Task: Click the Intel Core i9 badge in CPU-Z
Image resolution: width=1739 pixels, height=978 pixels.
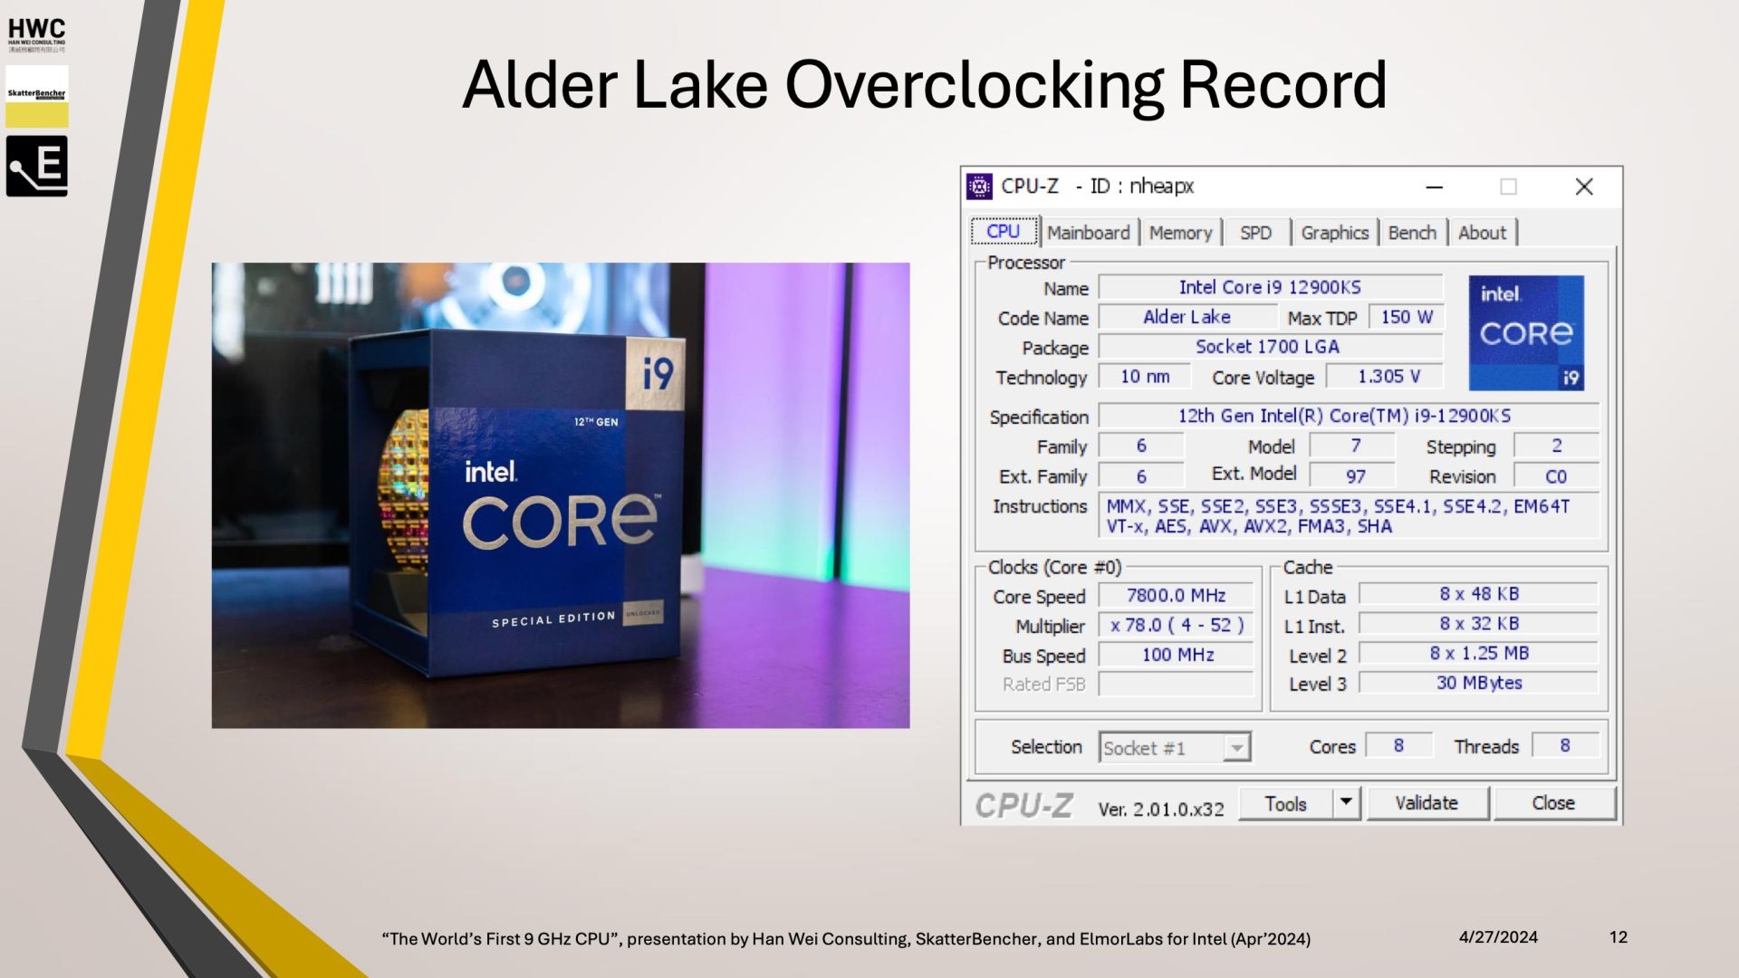Action: [1526, 333]
